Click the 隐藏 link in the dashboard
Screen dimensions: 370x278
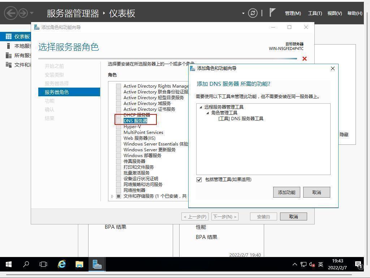click(x=344, y=135)
